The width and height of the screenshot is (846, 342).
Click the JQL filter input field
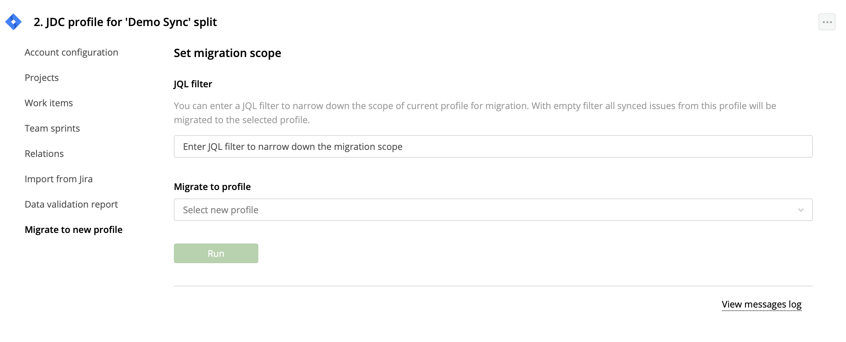[493, 147]
